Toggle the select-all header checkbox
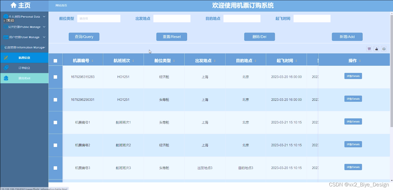Image resolution: width=393 pixels, height=190 pixels. pyautogui.click(x=55, y=61)
